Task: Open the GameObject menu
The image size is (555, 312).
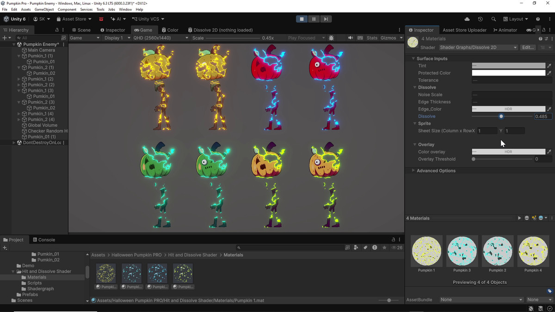Action: pyautogui.click(x=44, y=9)
